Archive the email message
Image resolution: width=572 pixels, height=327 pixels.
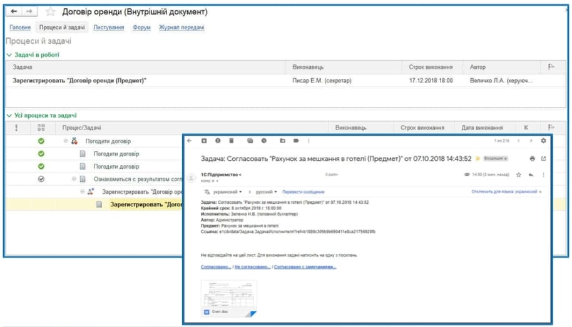(x=203, y=141)
